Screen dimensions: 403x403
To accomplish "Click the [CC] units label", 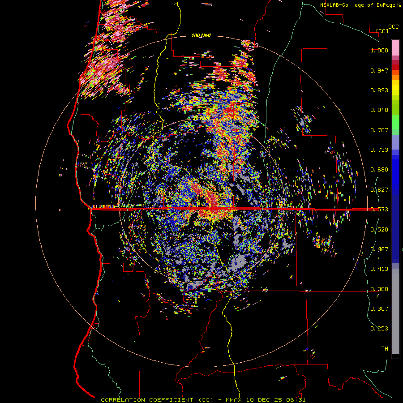I will pos(382,31).
